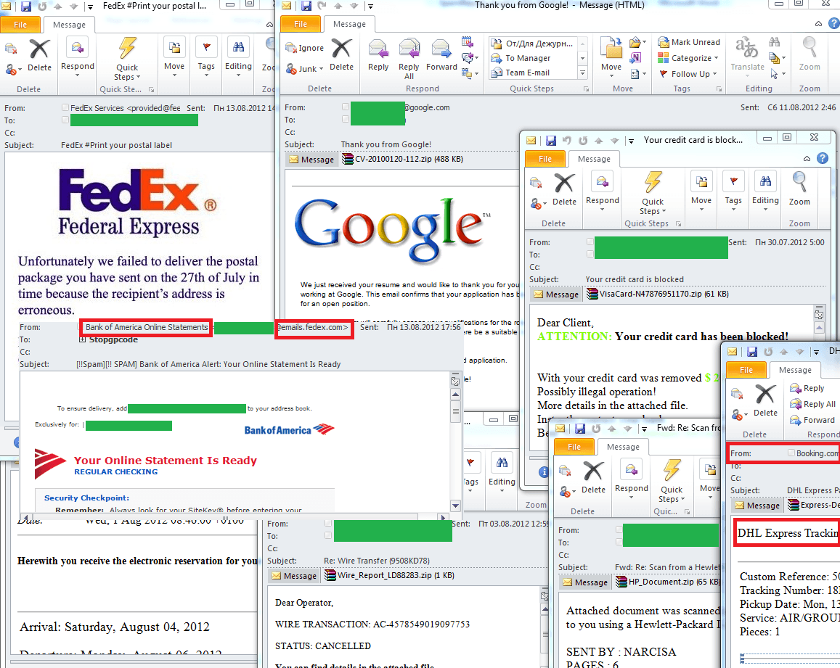The width and height of the screenshot is (840, 668).
Task: Open File tab in credit card window
Action: 545,159
